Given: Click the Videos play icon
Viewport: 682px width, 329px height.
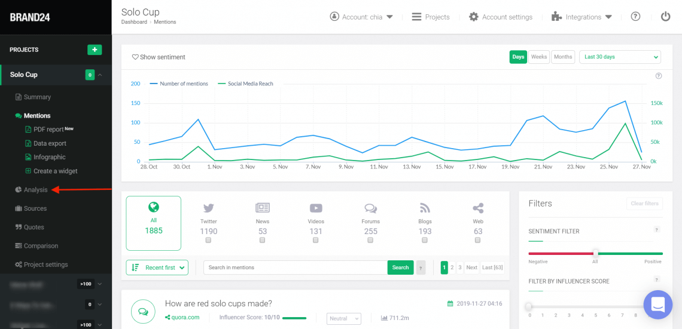Looking at the screenshot, I should pyautogui.click(x=316, y=208).
